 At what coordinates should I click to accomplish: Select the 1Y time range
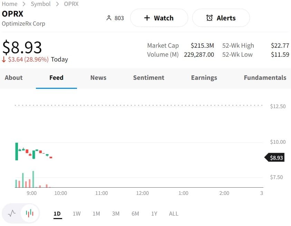tap(154, 214)
